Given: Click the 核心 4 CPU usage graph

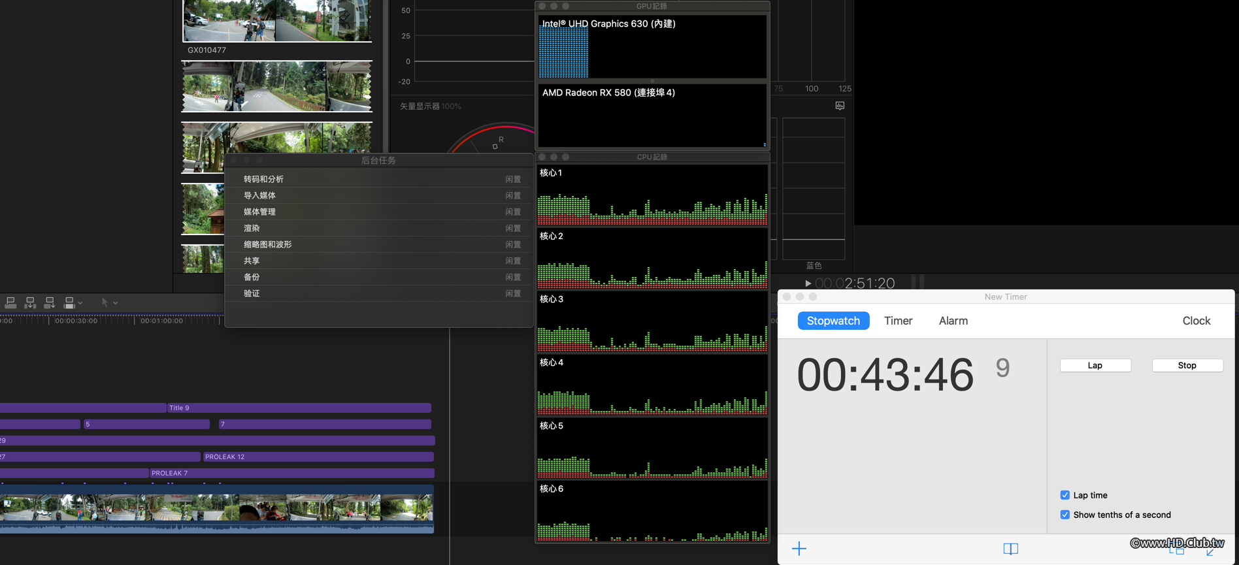Looking at the screenshot, I should 652,385.
